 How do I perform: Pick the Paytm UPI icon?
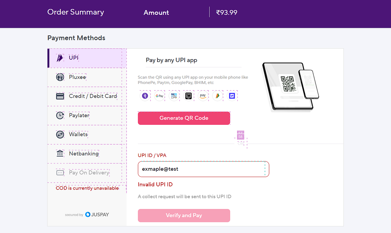(174, 96)
